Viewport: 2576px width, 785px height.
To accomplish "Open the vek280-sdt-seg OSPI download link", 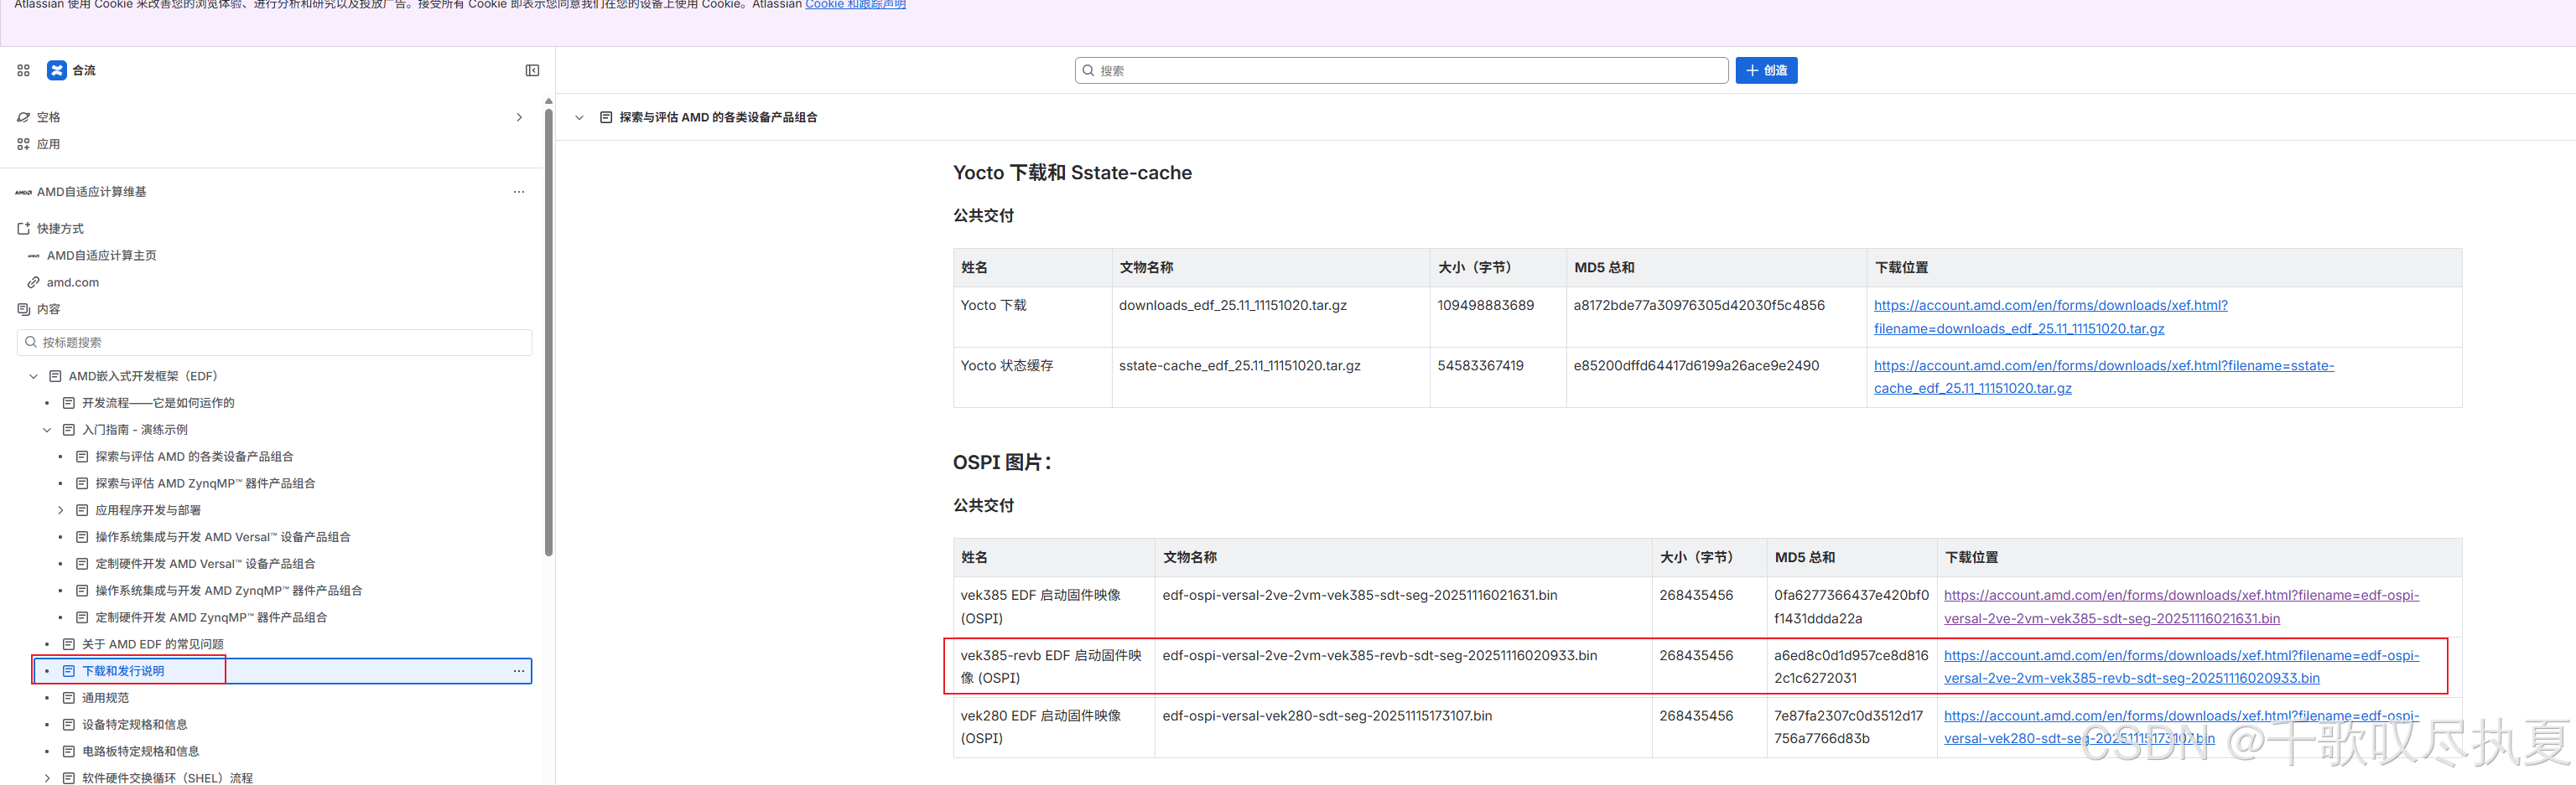I will click(2181, 727).
